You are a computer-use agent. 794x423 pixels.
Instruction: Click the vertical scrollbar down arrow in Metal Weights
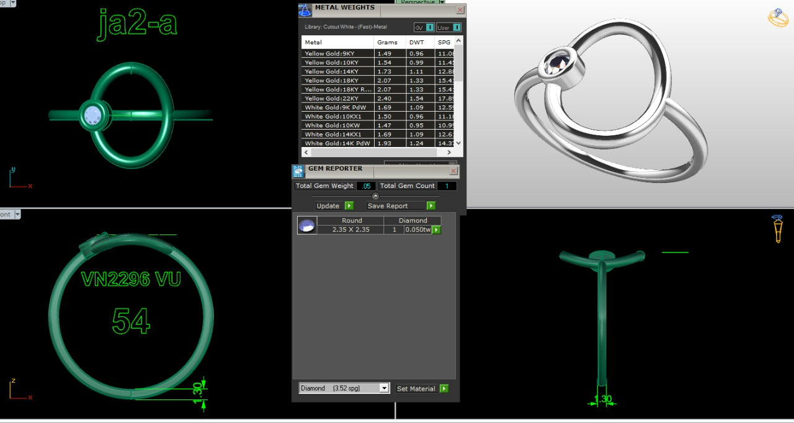(x=459, y=143)
